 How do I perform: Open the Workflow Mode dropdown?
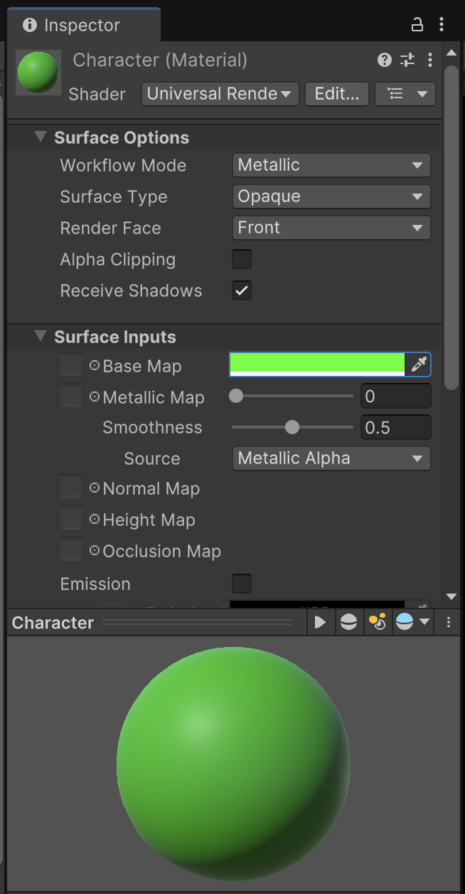click(331, 165)
